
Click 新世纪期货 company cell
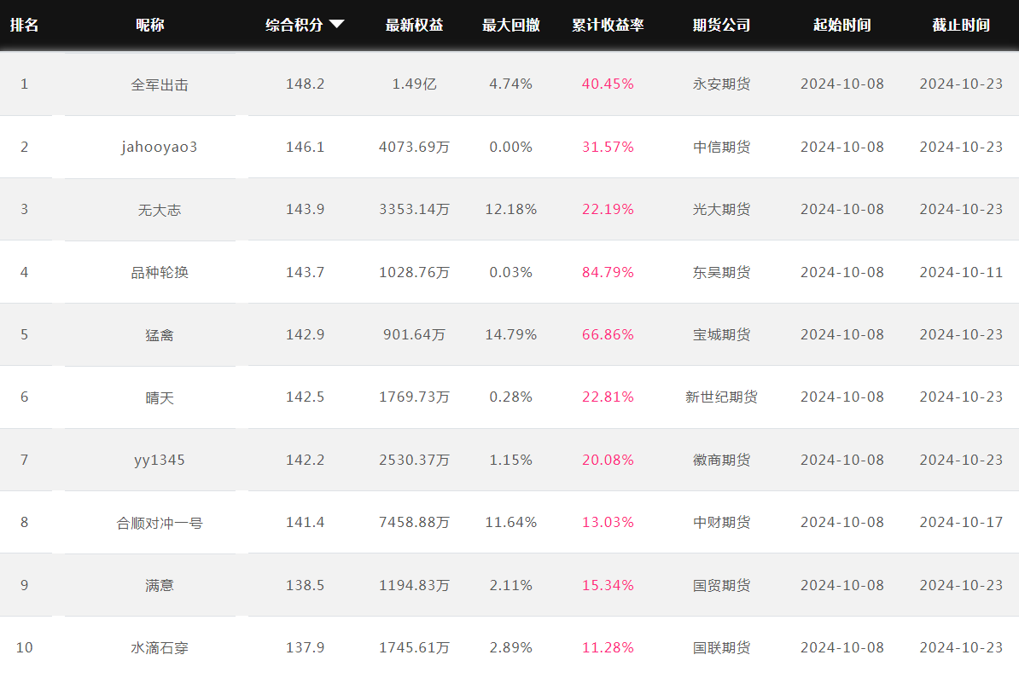[721, 397]
